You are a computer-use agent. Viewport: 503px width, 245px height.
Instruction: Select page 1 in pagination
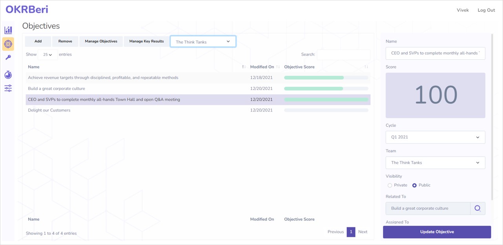[x=351, y=232]
